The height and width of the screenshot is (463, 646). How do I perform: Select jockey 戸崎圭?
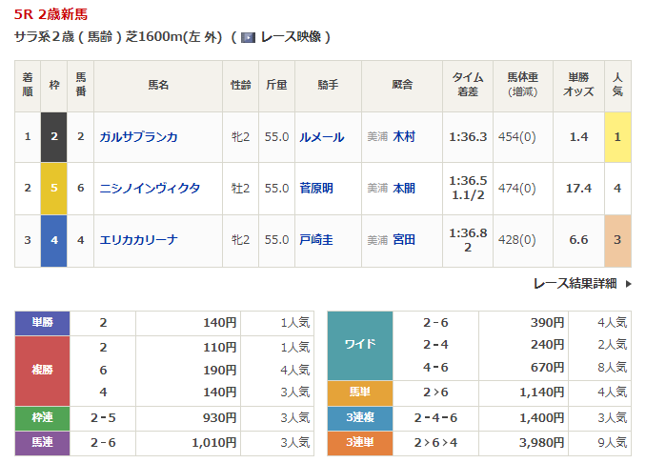(x=316, y=240)
